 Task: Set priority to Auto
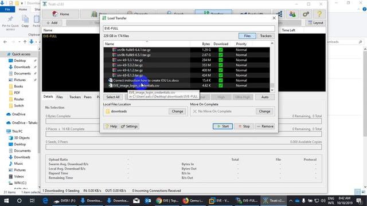(265, 97)
